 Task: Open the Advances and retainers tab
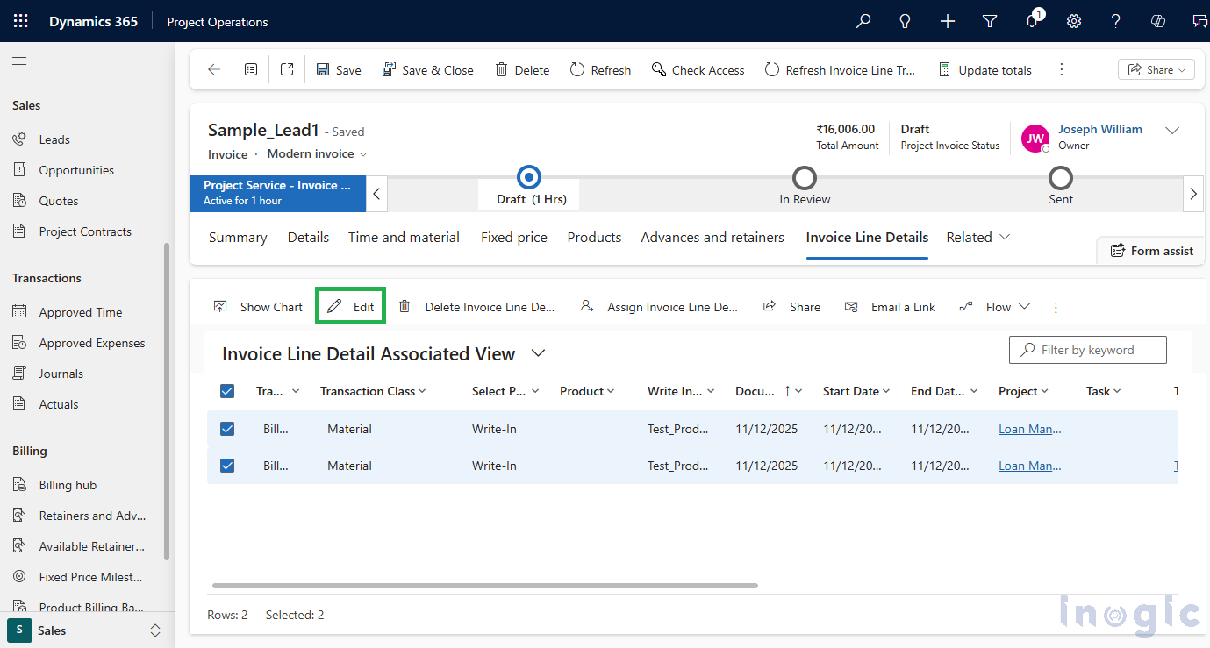(x=712, y=237)
